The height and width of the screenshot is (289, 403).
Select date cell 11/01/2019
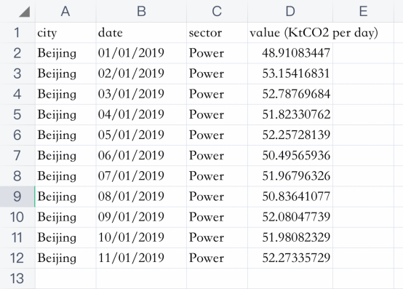click(x=141, y=258)
